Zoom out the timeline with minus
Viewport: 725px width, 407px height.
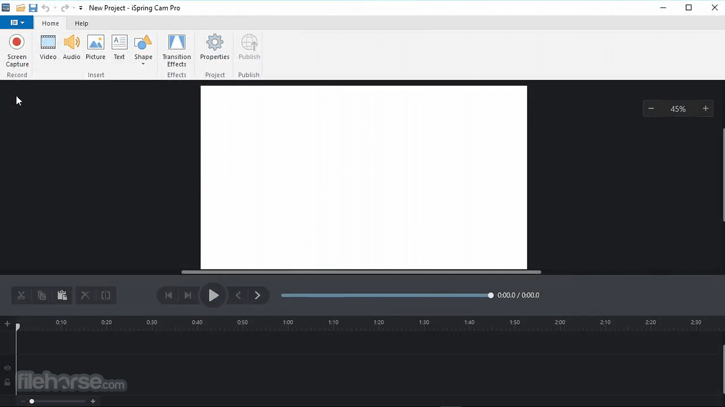[x=22, y=401]
